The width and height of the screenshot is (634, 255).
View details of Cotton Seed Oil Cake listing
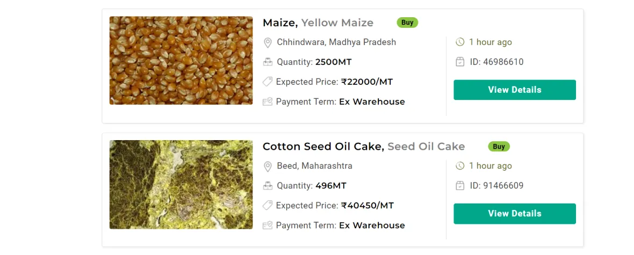point(514,214)
